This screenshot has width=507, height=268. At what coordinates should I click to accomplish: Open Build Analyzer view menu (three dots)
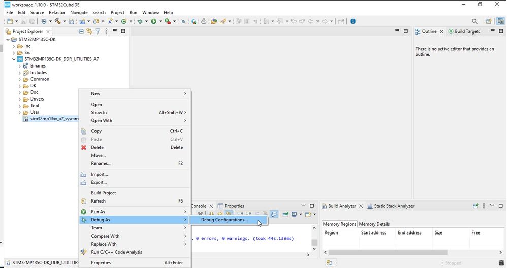[484, 206]
